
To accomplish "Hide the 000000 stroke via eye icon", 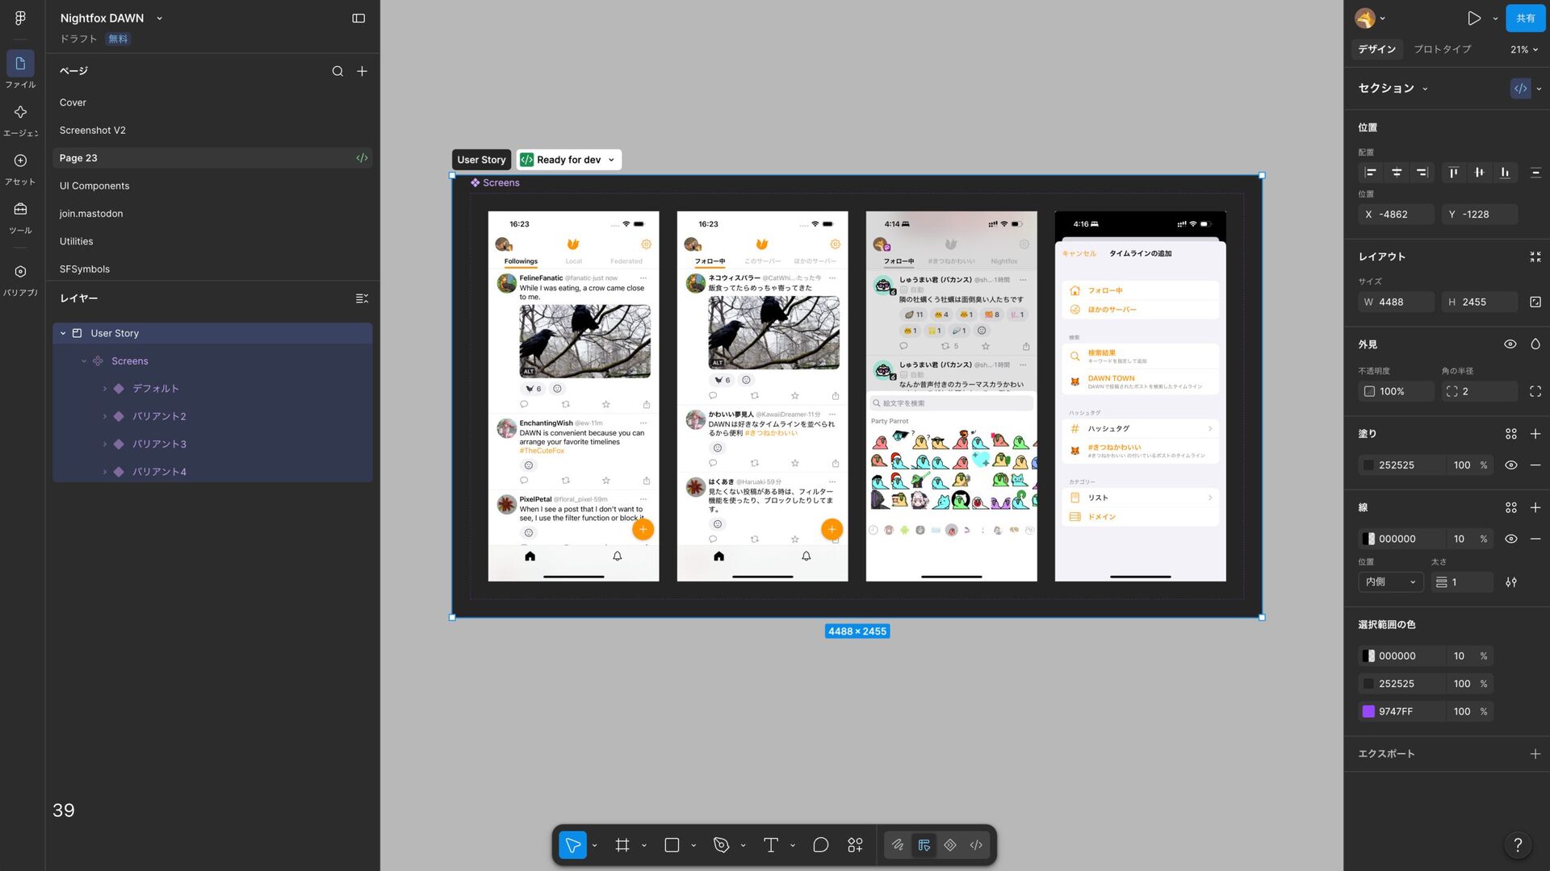I will [1510, 539].
